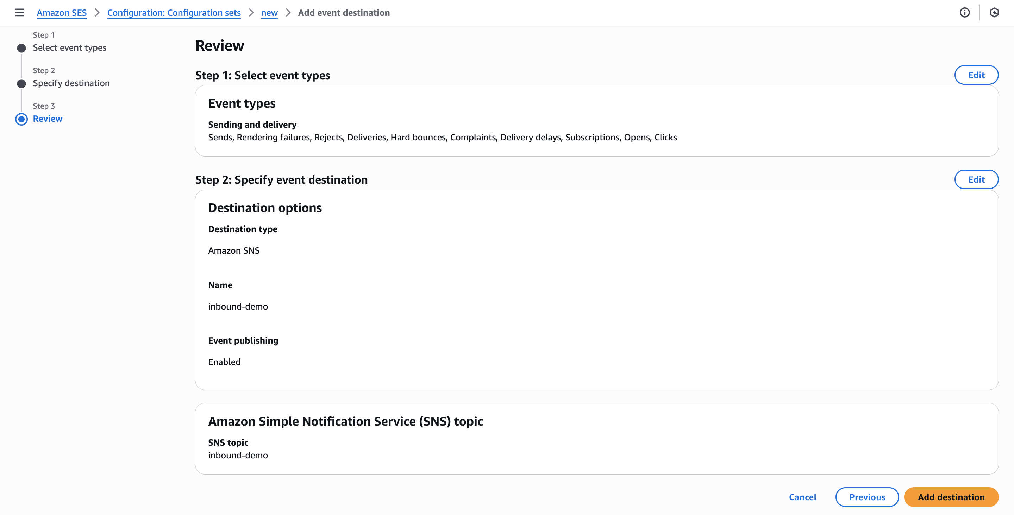Click the Step 1 completed circle indicator
This screenshot has height=515, width=1014.
click(x=21, y=48)
